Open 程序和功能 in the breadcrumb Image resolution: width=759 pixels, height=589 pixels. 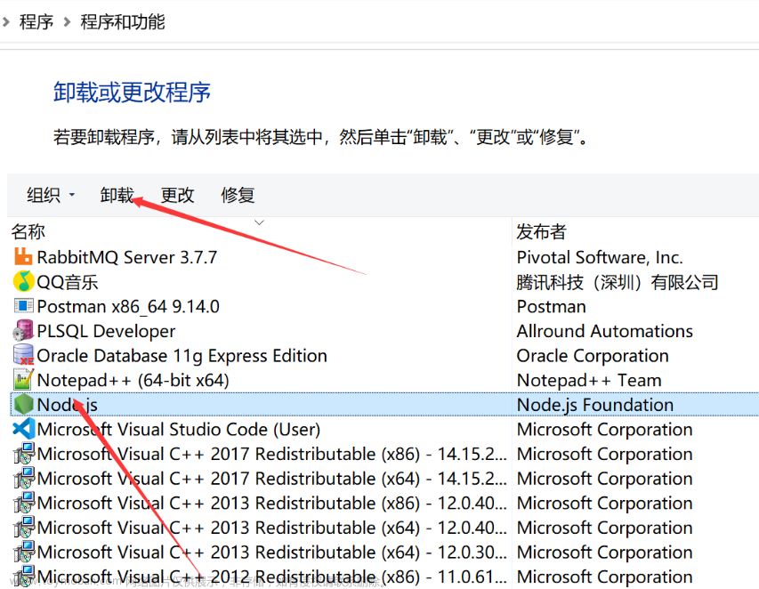(x=123, y=22)
